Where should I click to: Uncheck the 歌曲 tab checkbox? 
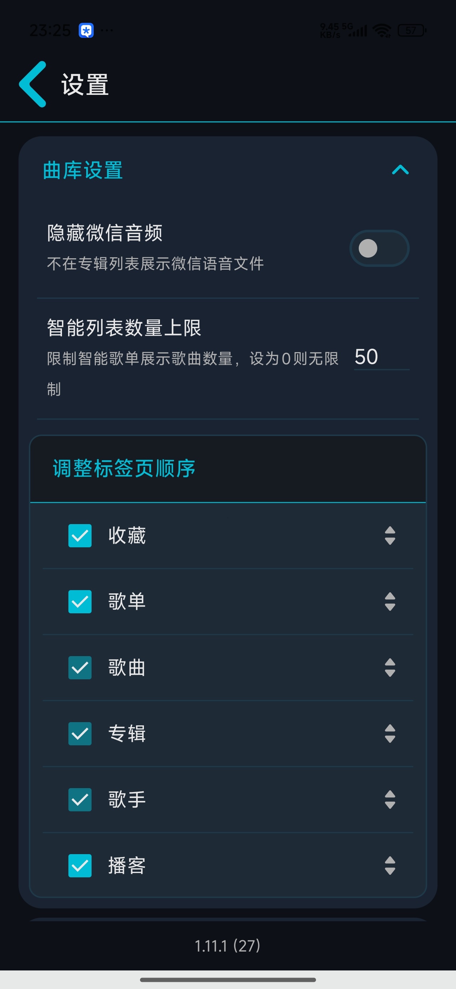pyautogui.click(x=80, y=667)
